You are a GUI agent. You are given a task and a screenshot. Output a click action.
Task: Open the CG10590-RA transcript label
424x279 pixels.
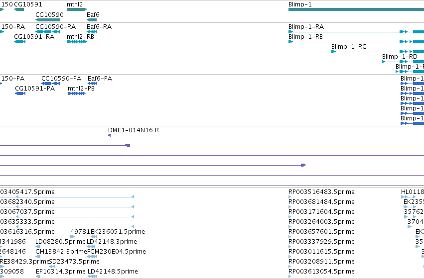[55, 27]
